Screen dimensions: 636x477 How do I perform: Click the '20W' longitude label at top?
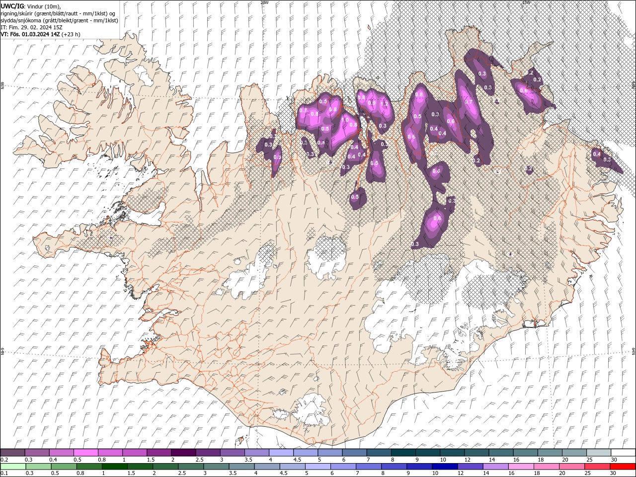coord(264,2)
